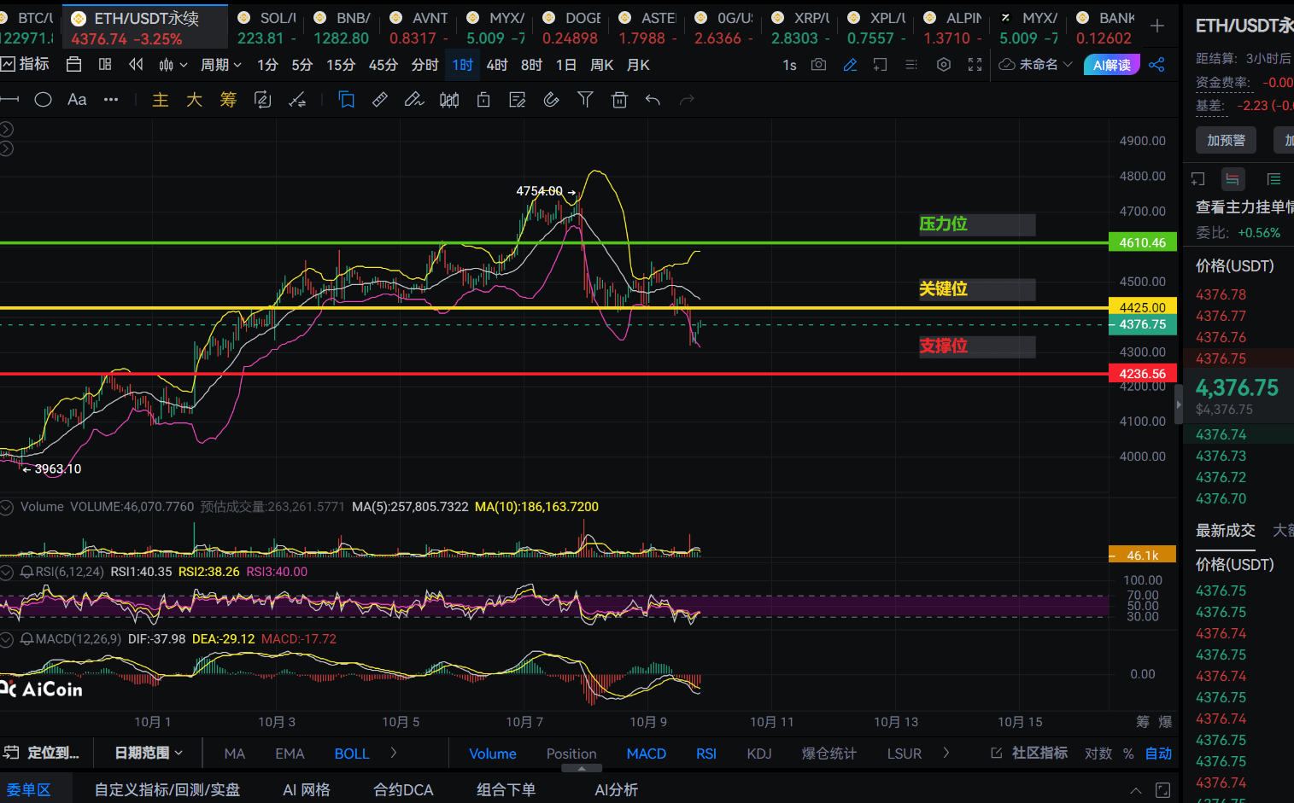
Task: Toggle the KDJ indicator on
Action: (x=758, y=754)
